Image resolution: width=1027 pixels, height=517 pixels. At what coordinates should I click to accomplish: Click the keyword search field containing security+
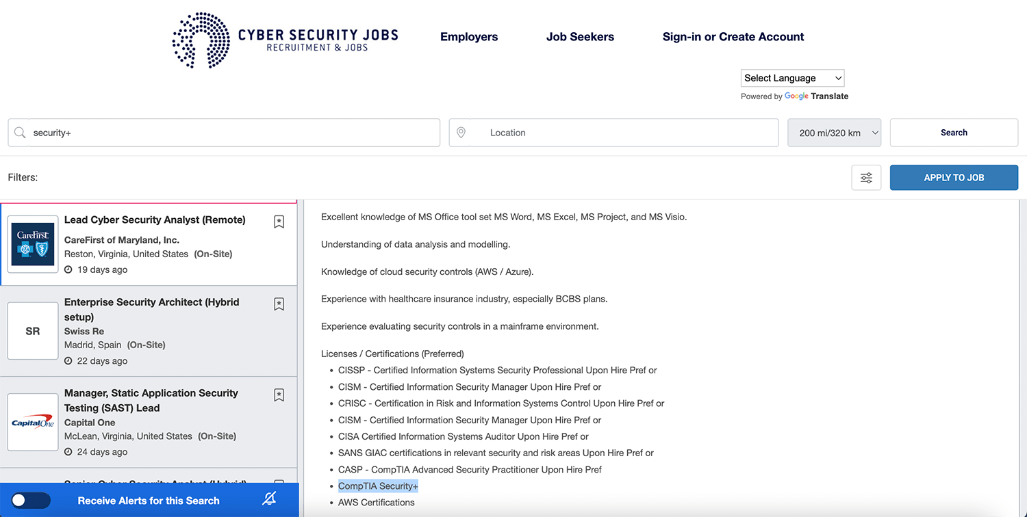tap(224, 133)
